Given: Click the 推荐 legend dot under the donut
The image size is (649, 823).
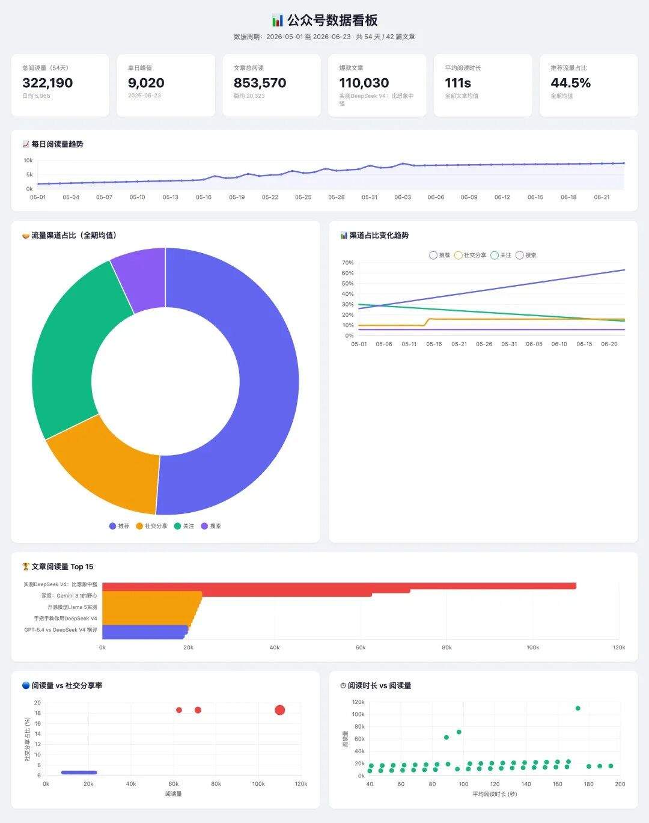Looking at the screenshot, I should coord(112,526).
